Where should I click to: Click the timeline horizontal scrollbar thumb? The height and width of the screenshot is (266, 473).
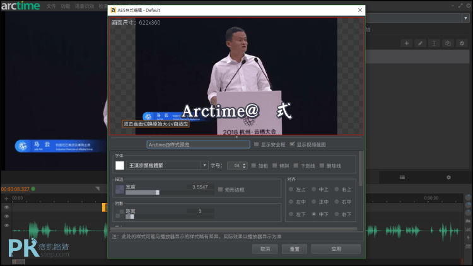tap(18, 262)
